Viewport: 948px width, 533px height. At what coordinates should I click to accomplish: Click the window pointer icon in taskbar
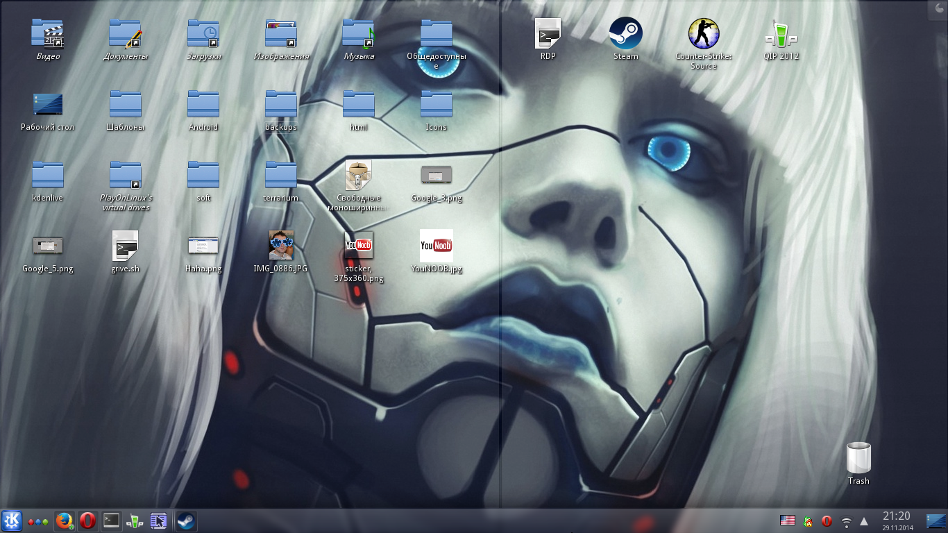click(x=159, y=521)
